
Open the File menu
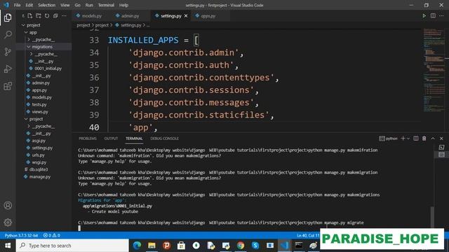17,5
